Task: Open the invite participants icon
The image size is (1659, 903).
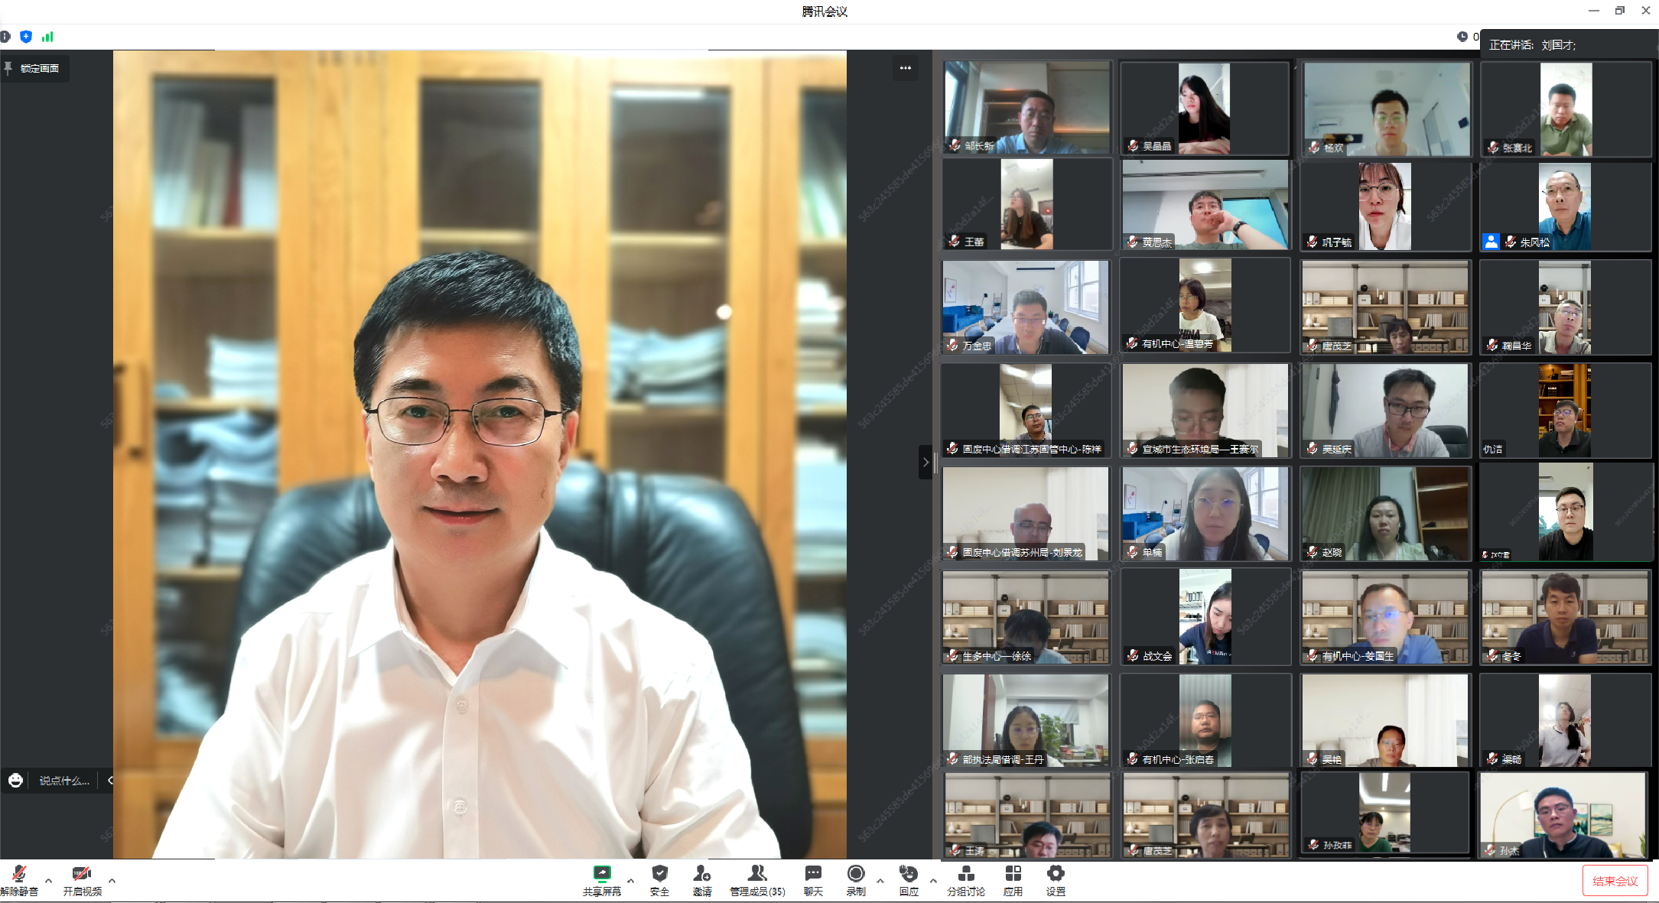Action: tap(701, 874)
